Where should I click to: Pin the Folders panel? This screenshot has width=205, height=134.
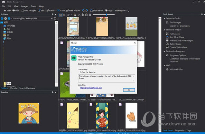click(53, 15)
